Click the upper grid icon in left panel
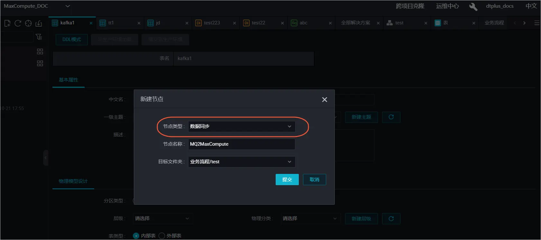 40,51
